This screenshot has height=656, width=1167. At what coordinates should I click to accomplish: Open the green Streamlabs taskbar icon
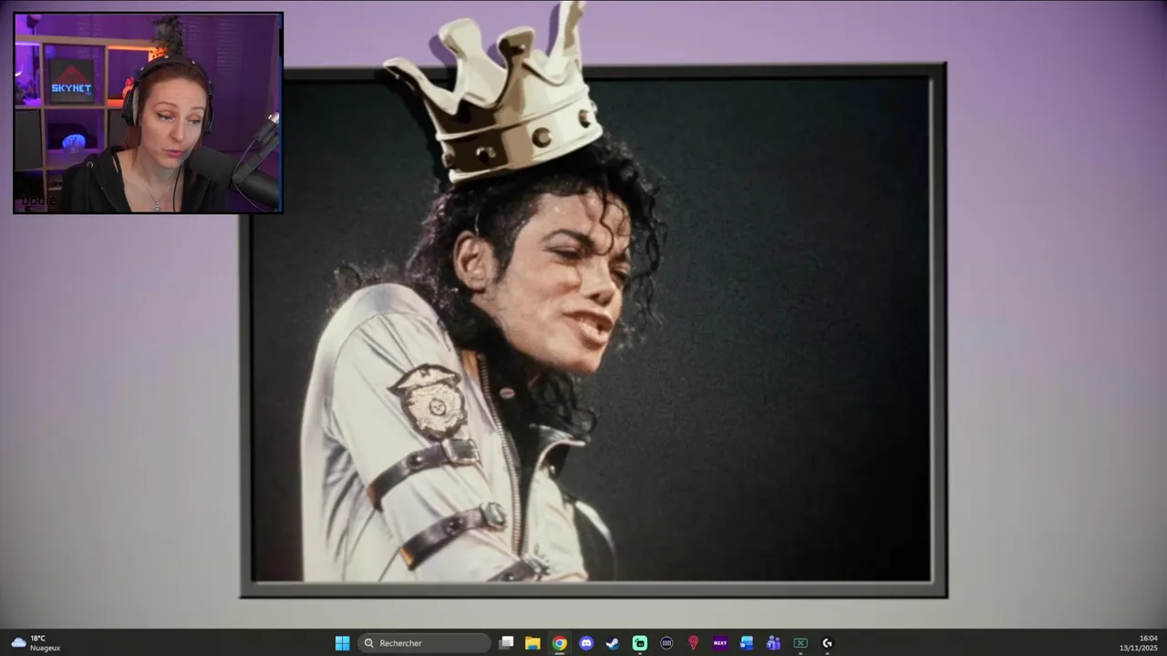tap(640, 643)
